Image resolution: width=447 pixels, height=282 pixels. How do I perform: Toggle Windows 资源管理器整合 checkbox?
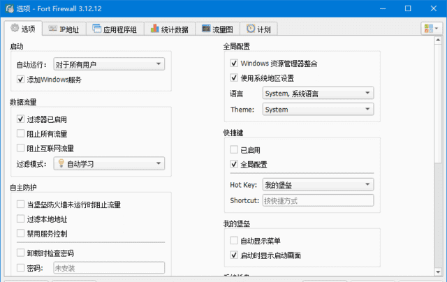(x=234, y=63)
